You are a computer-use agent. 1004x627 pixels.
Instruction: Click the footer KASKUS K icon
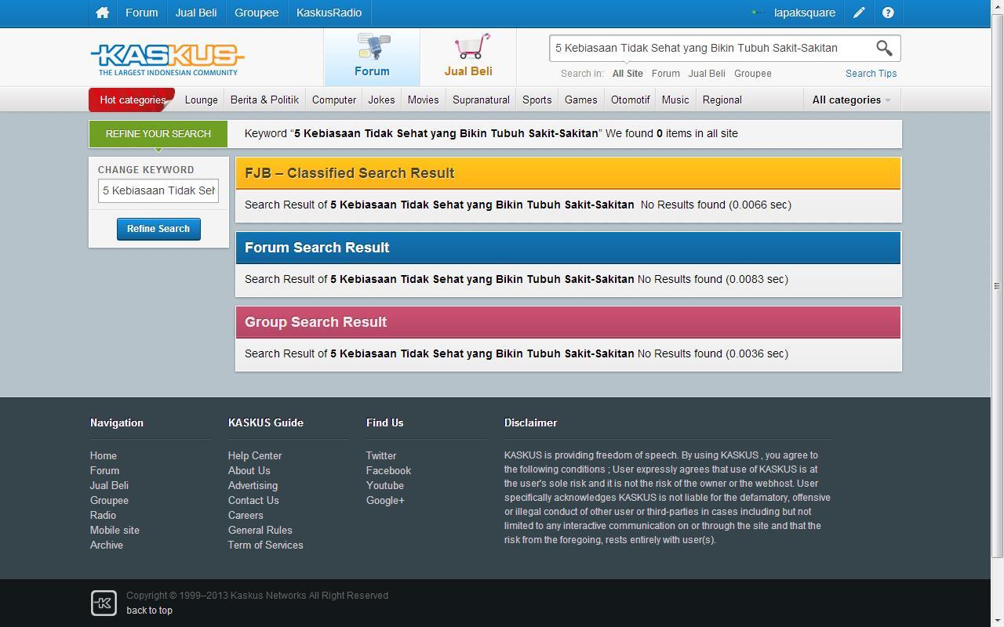[x=104, y=603]
